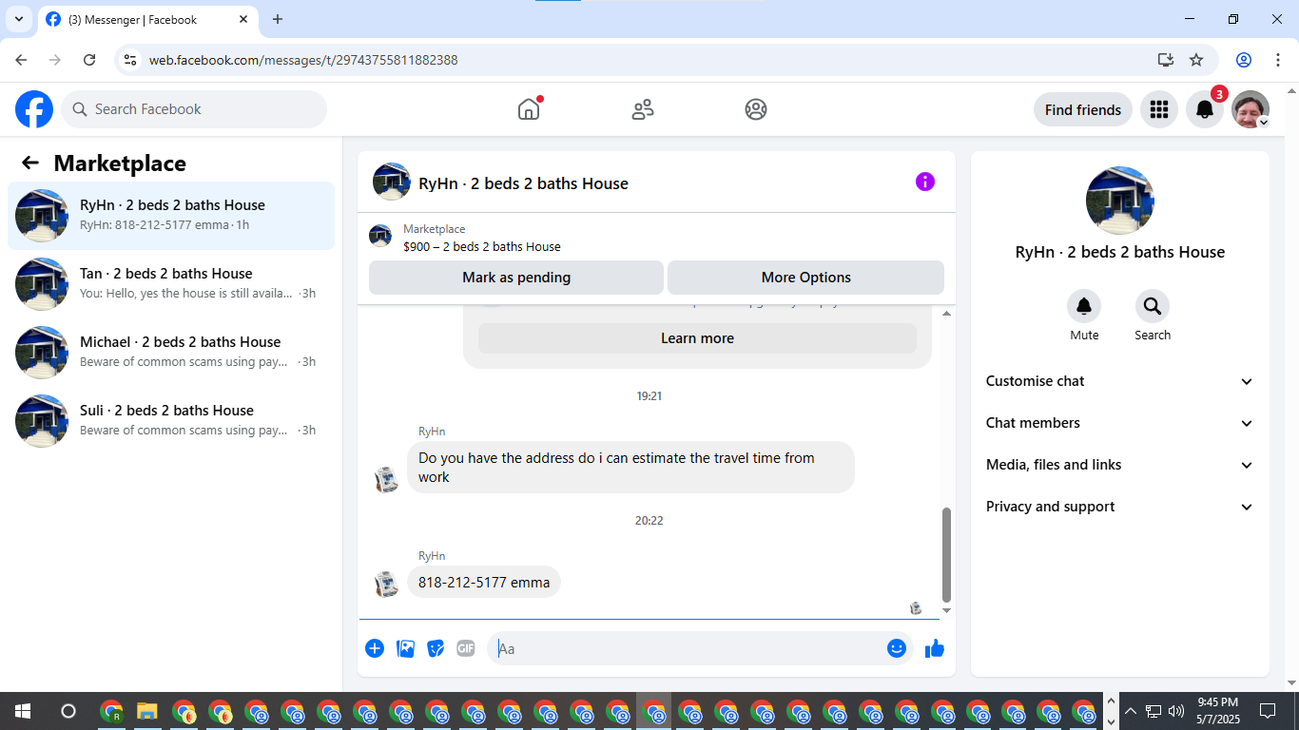The width and height of the screenshot is (1299, 730).
Task: Go to the Home feed icon
Action: (x=529, y=109)
